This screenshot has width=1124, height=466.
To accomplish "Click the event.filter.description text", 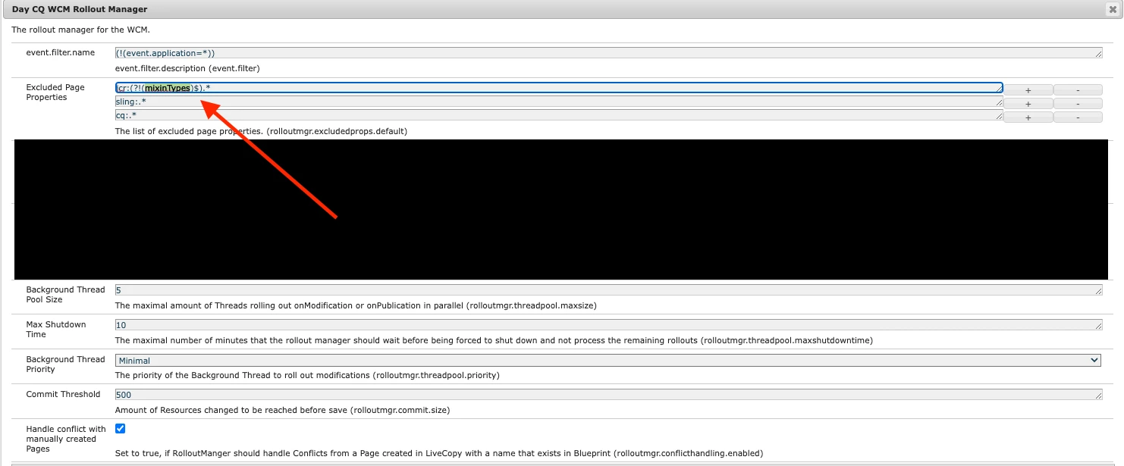I will pyautogui.click(x=187, y=68).
